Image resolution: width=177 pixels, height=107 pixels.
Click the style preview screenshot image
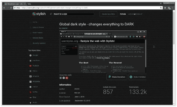coord(103,51)
